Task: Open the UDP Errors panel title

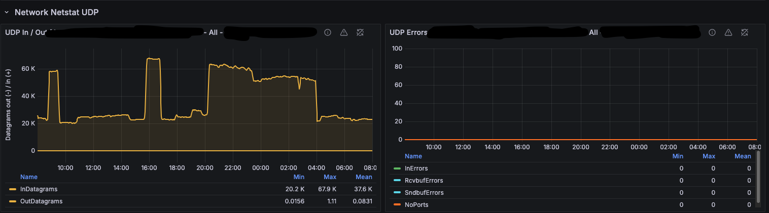Action: pos(408,32)
